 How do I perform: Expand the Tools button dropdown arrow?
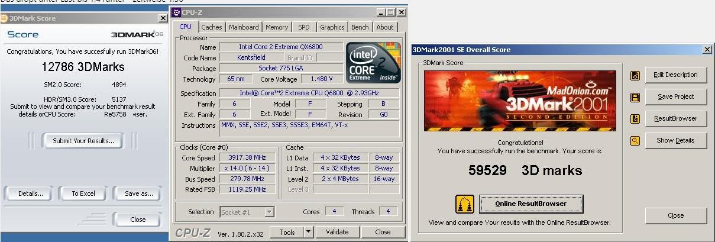pos(308,232)
